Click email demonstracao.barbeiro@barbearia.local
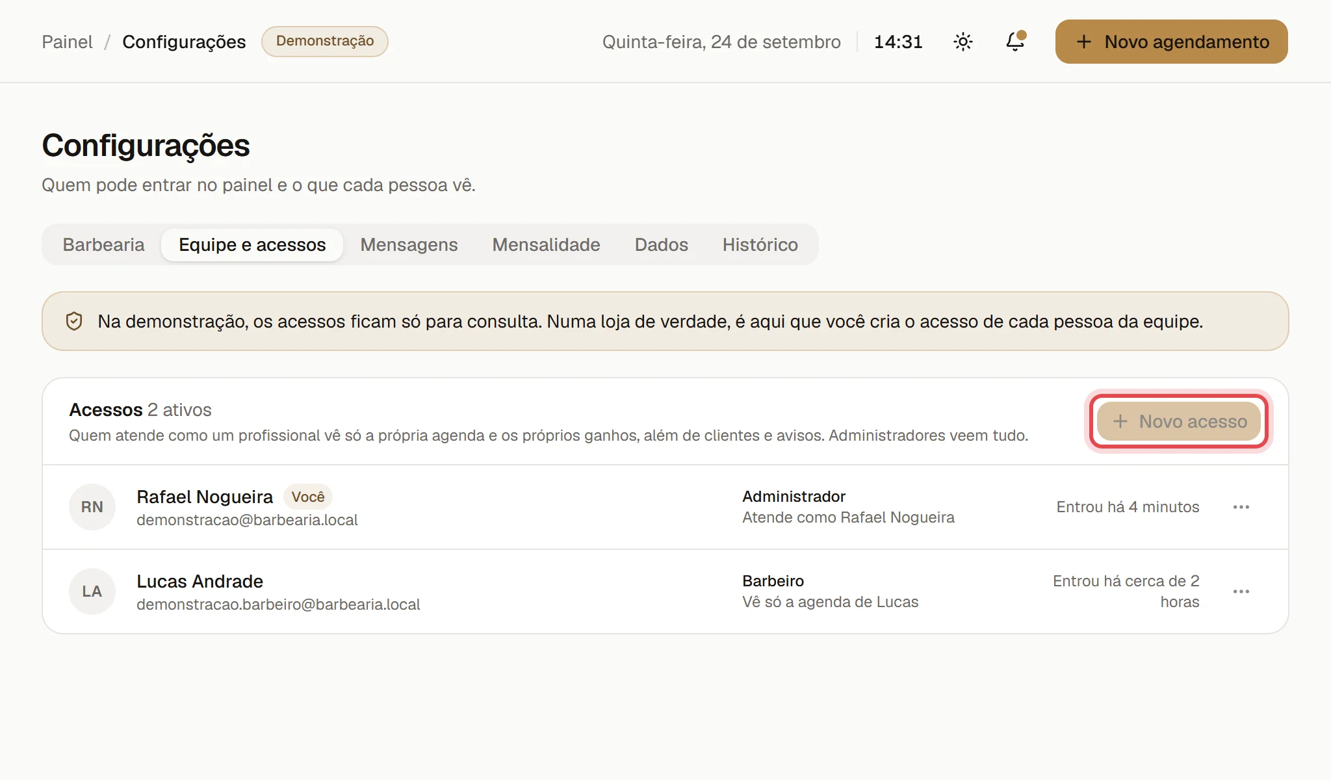 pos(278,604)
